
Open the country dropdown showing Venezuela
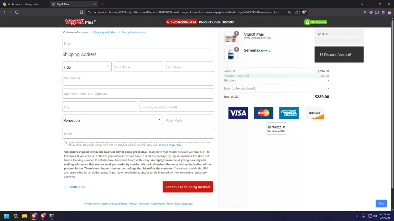pyautogui.click(x=113, y=120)
